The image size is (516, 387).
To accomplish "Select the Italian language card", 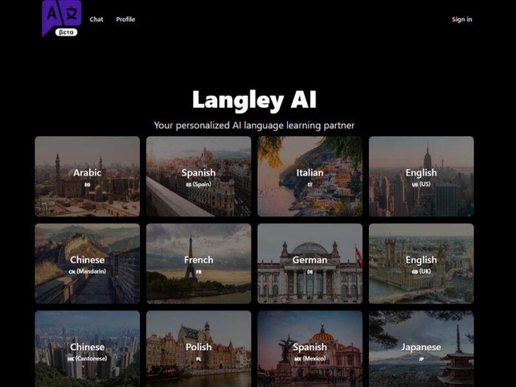I will click(x=310, y=176).
